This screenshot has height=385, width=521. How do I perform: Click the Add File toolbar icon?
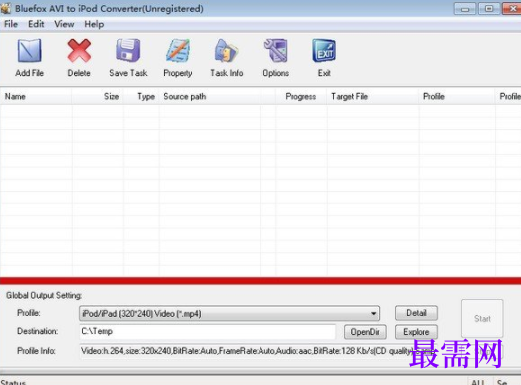(30, 51)
